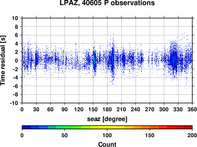Select the dark red end of colorbar
197x147 pixels.
188,127
